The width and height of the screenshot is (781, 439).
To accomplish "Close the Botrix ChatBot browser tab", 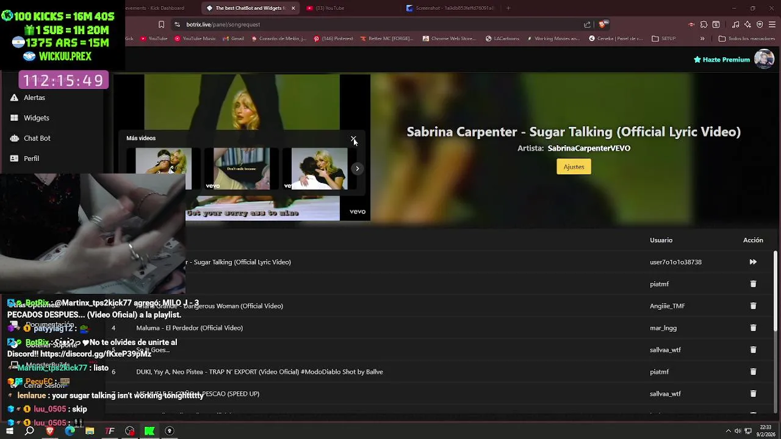I will [293, 8].
